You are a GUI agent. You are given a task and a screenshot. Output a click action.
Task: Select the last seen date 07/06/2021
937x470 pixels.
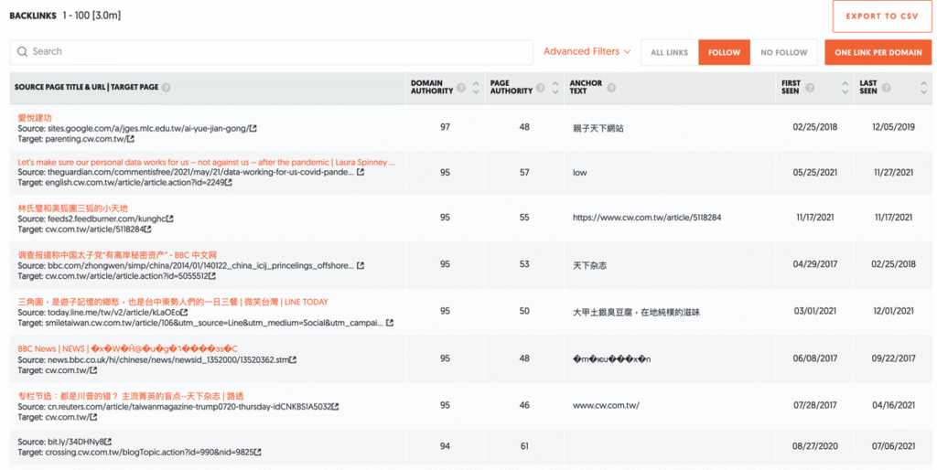pyautogui.click(x=893, y=446)
